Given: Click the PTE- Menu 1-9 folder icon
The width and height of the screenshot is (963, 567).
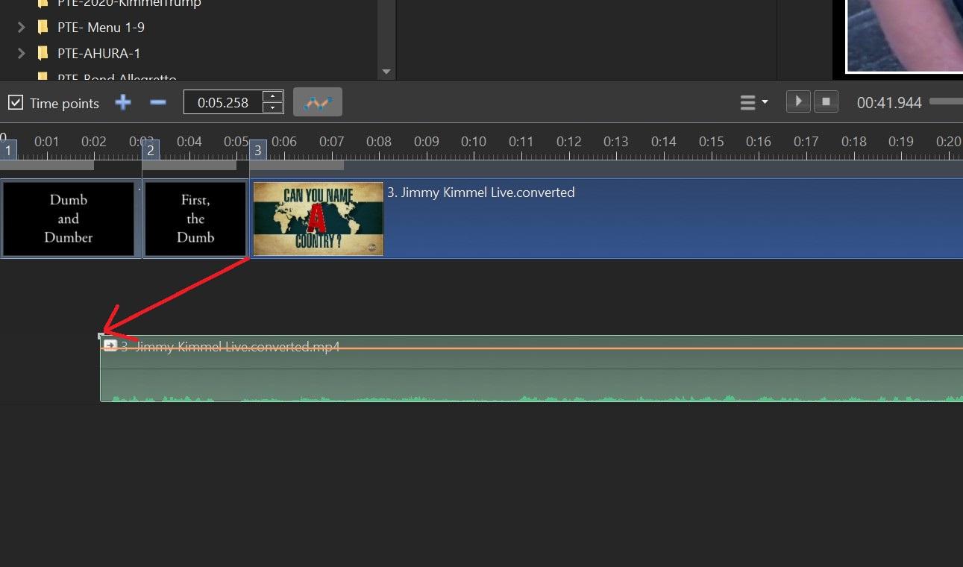Looking at the screenshot, I should click(x=43, y=28).
